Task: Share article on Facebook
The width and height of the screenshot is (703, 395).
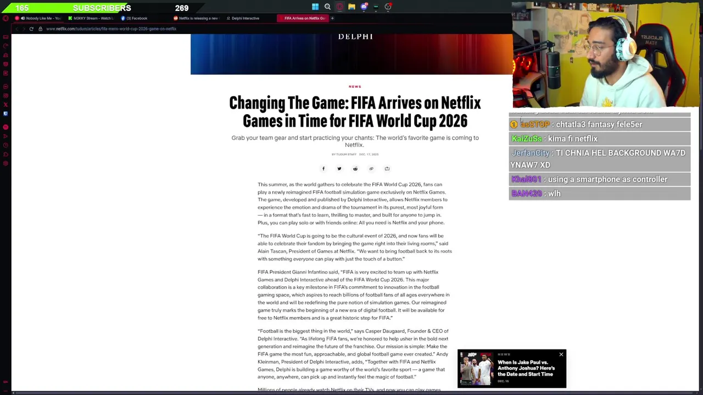Action: (x=323, y=168)
